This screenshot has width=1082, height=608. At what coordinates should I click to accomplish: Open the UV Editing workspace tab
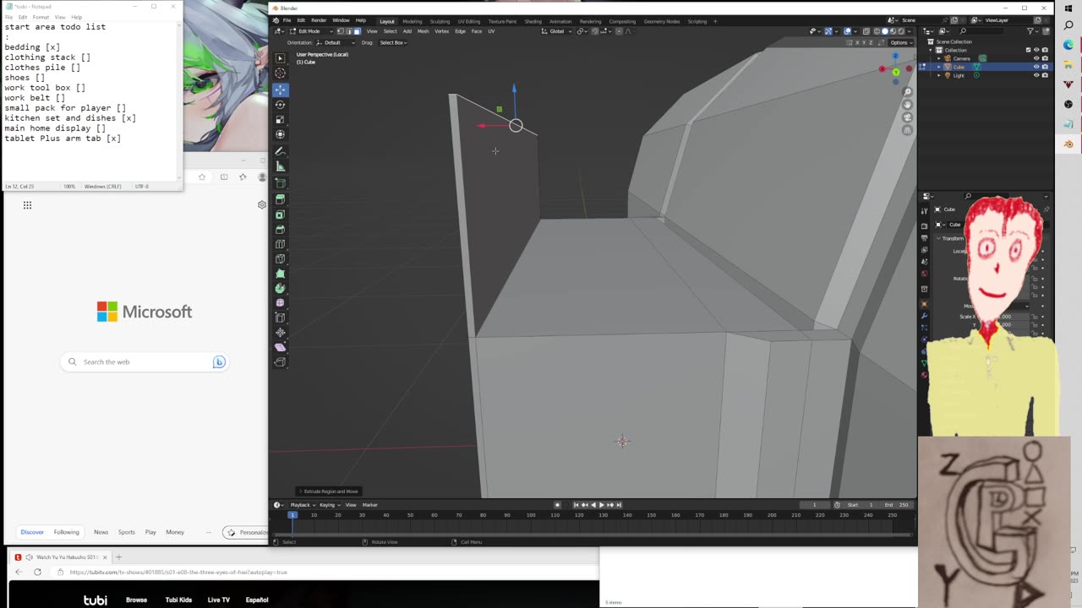pyautogui.click(x=468, y=21)
